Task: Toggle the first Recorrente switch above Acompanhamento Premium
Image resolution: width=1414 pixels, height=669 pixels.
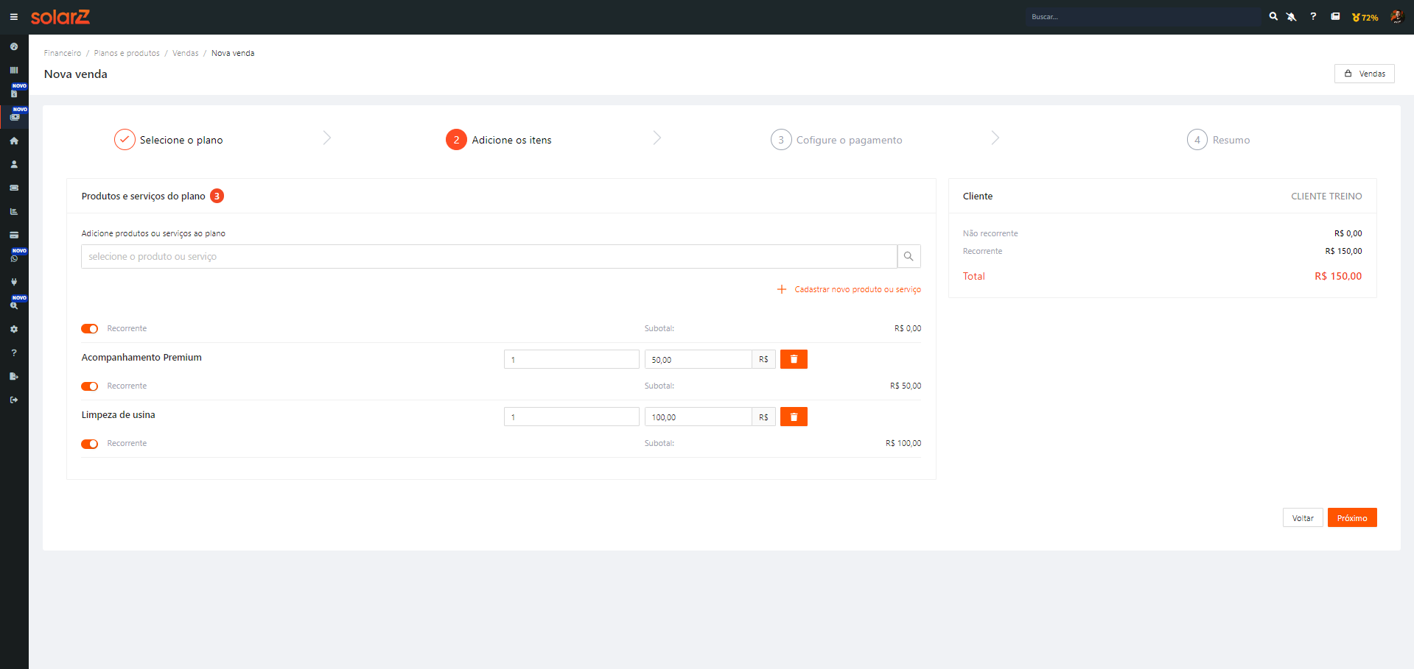Action: coord(90,329)
